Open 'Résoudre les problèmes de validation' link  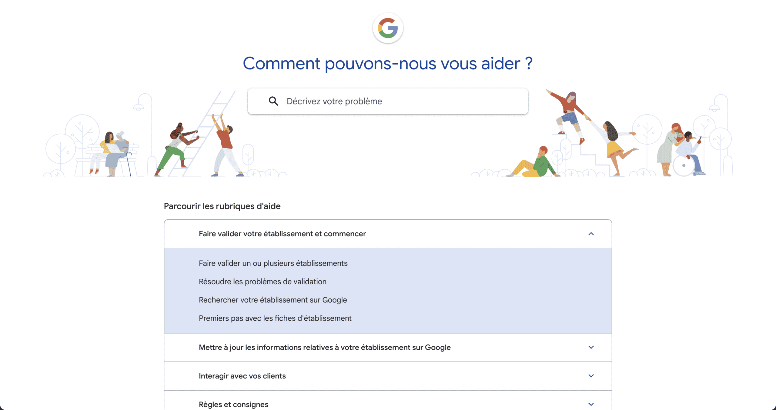click(263, 282)
